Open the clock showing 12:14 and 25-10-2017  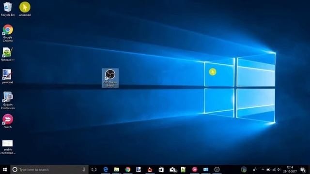click(290, 170)
